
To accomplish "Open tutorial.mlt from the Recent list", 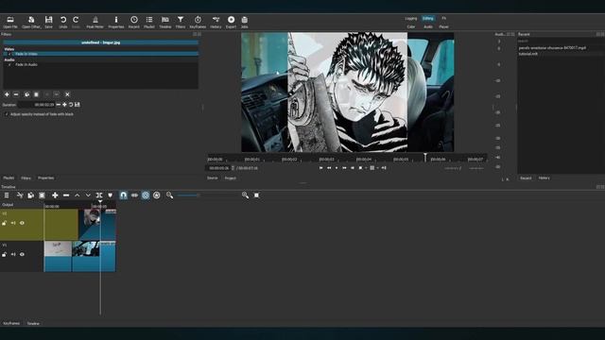I will coord(528,54).
